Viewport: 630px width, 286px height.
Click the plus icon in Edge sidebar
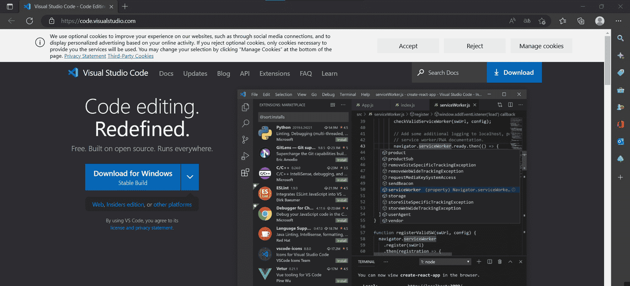(621, 177)
